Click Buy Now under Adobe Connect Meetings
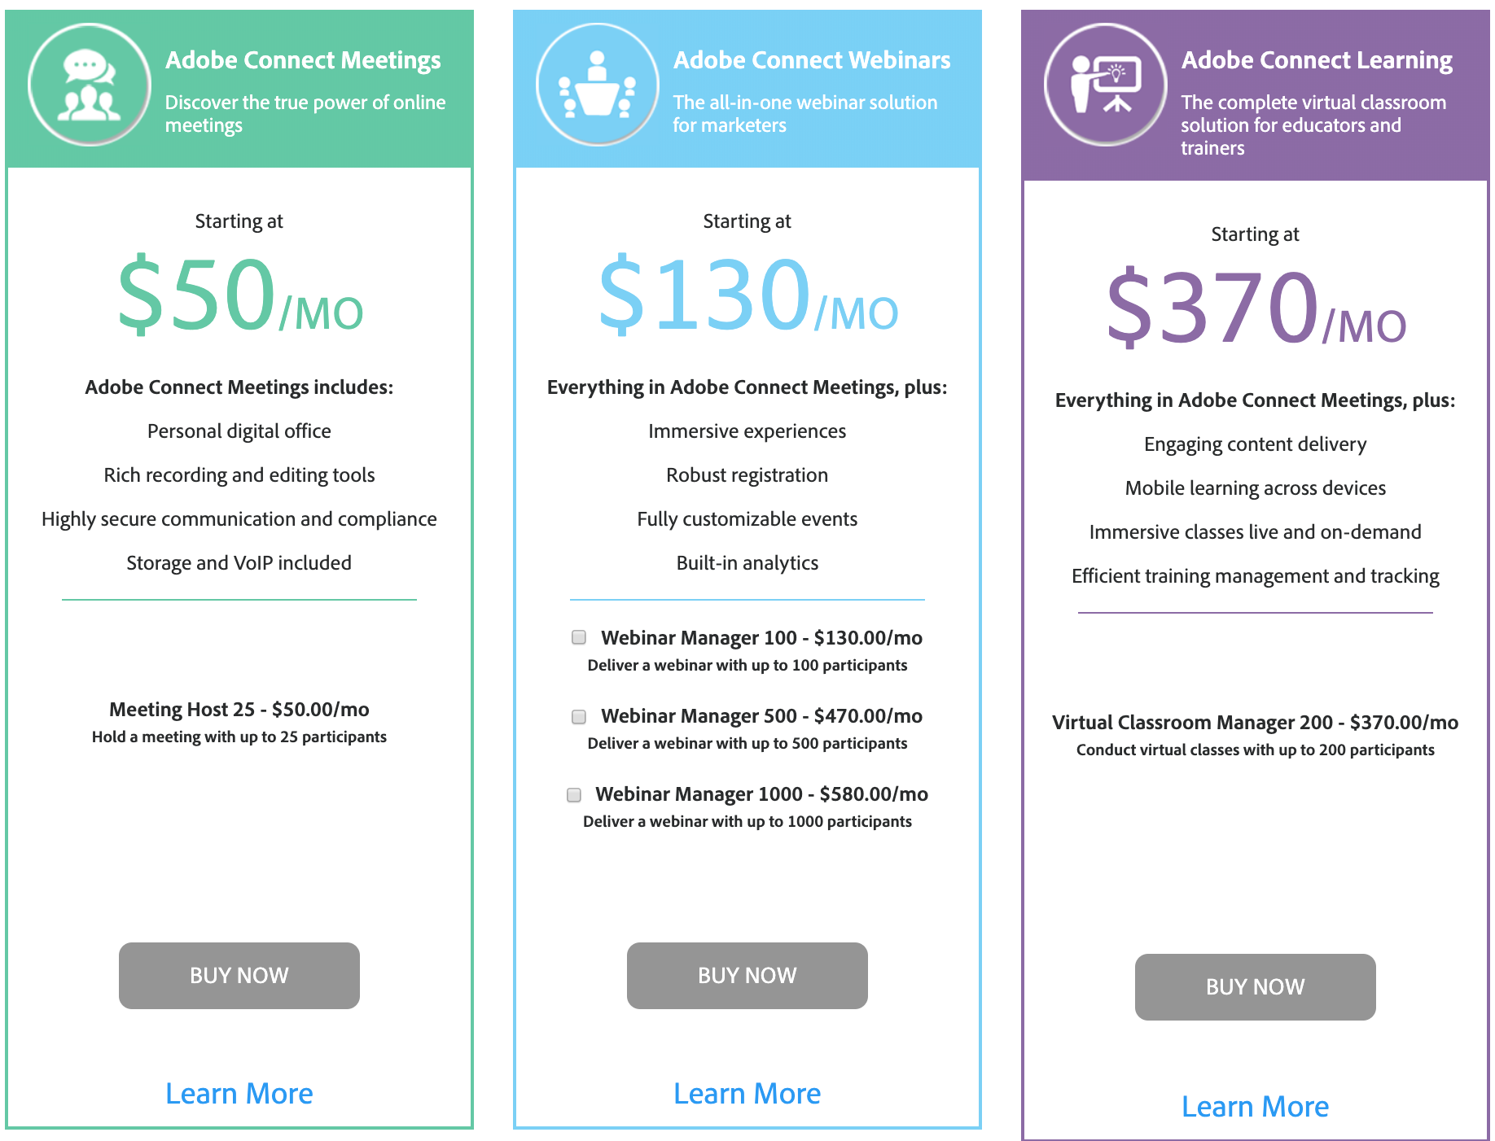1495x1141 pixels. click(x=239, y=975)
